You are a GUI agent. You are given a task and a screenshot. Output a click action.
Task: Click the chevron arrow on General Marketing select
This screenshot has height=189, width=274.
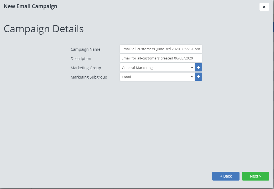coord(192,68)
